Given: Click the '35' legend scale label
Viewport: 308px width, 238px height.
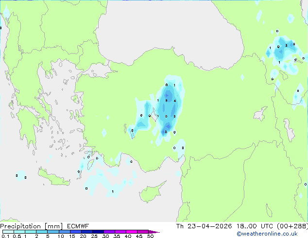Looking at the screenshot, I should tap(117, 236).
